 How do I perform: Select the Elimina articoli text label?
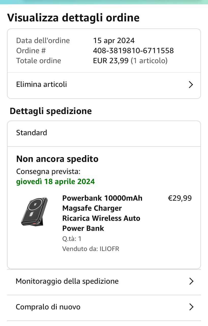tap(41, 84)
